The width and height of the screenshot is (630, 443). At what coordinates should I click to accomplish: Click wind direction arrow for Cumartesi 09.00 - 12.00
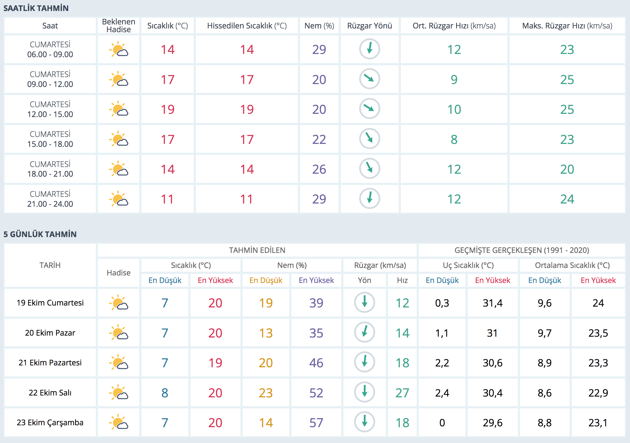[369, 79]
